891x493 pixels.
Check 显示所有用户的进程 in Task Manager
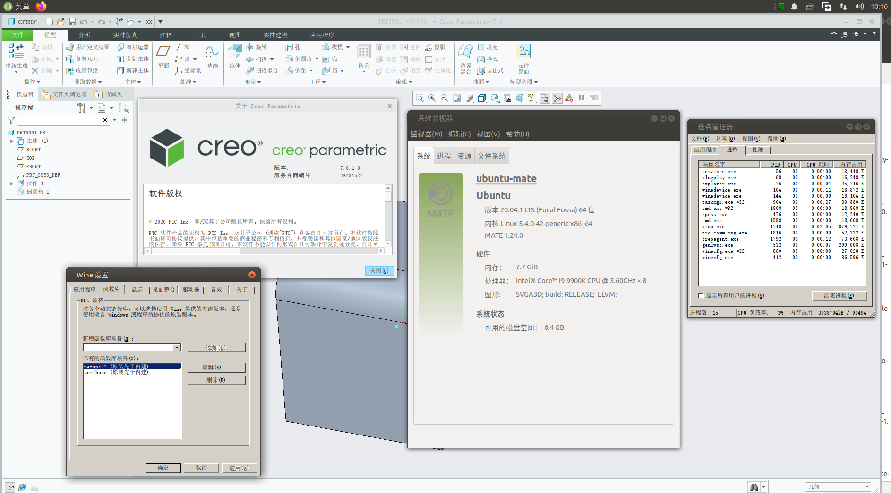[x=701, y=296]
